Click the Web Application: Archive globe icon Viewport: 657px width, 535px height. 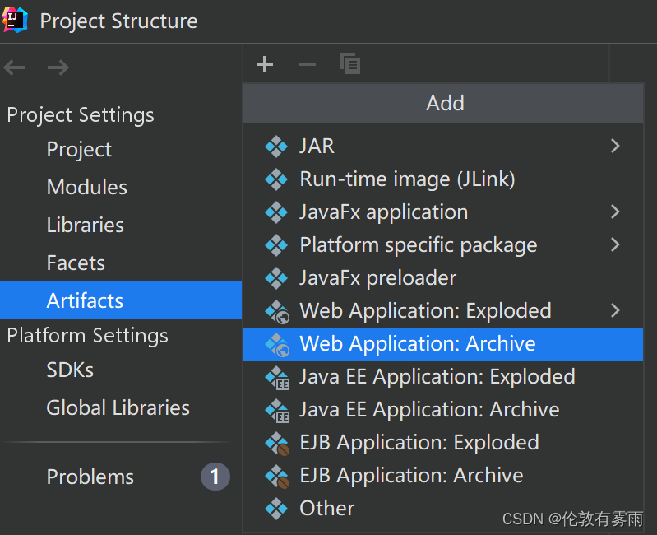point(277,345)
